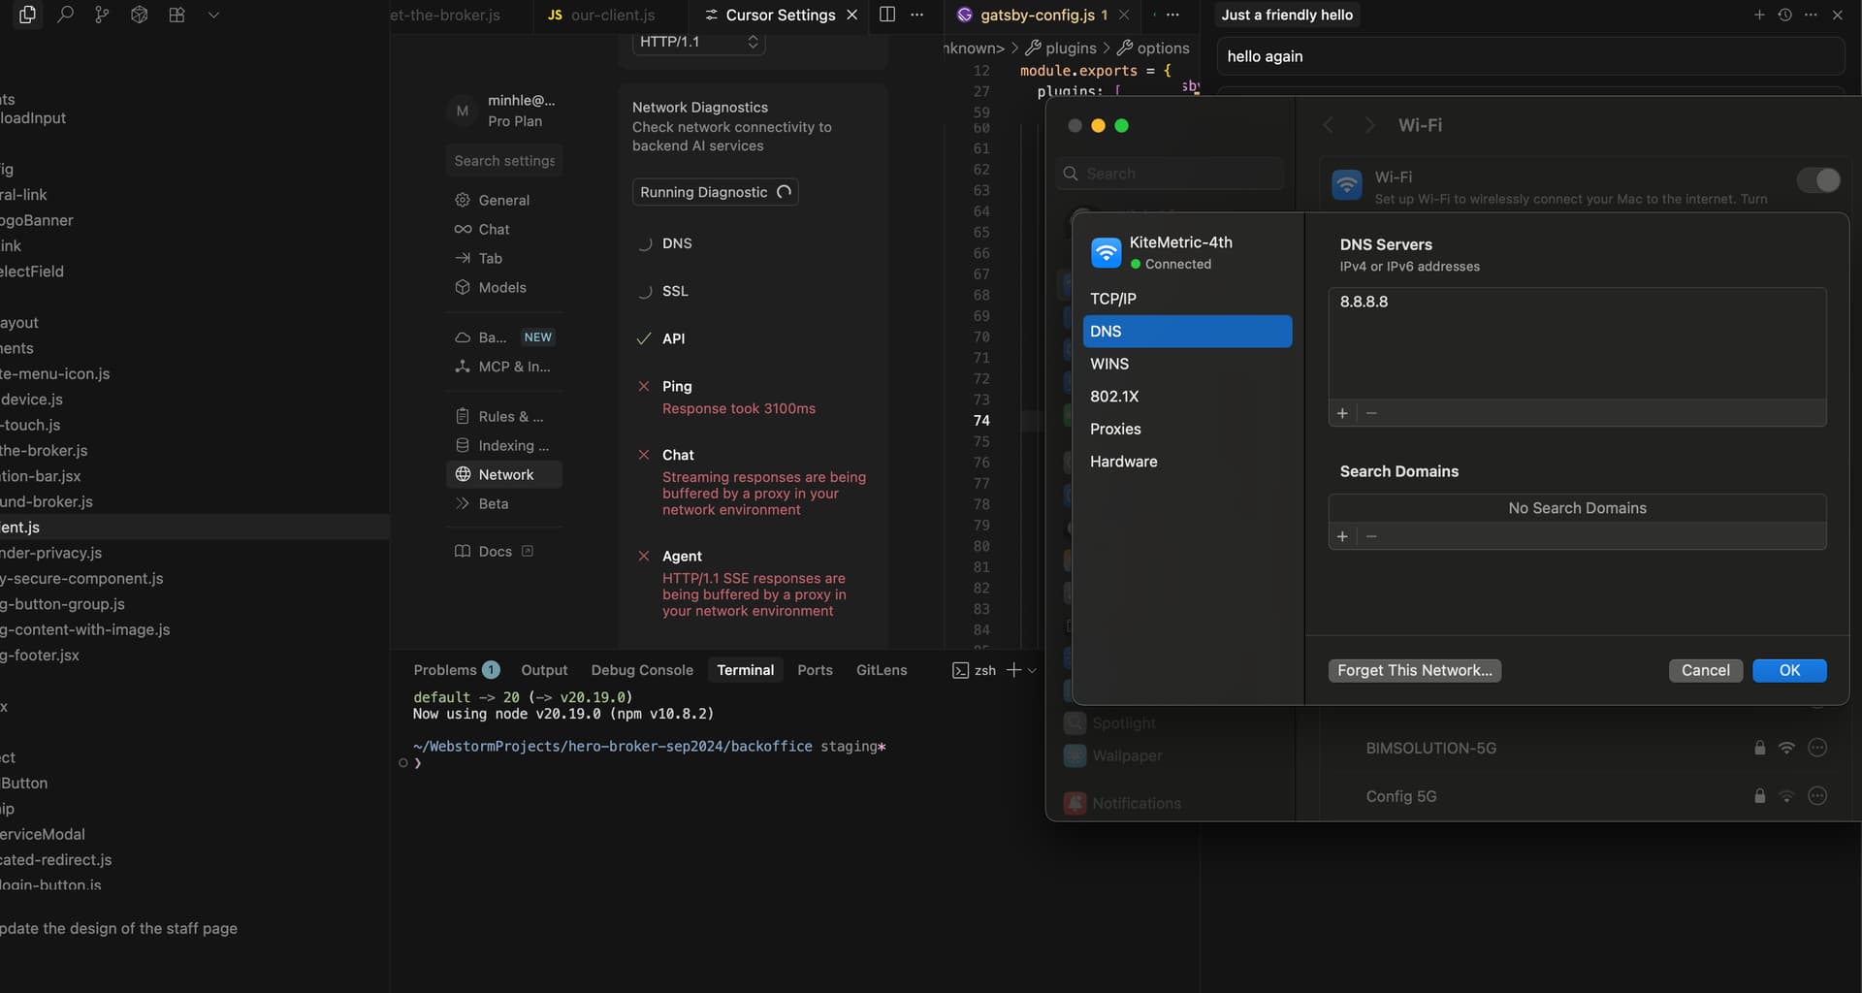
Task: Open MCP & Integrations settings section
Action: click(x=503, y=367)
